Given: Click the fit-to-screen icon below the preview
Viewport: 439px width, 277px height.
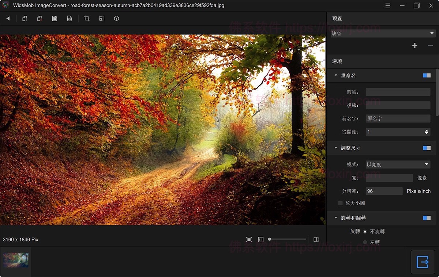Looking at the screenshot, I should (249, 240).
